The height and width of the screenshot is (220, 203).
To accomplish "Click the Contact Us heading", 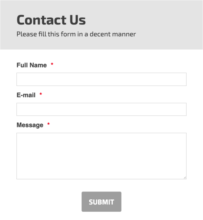I will click(51, 20).
